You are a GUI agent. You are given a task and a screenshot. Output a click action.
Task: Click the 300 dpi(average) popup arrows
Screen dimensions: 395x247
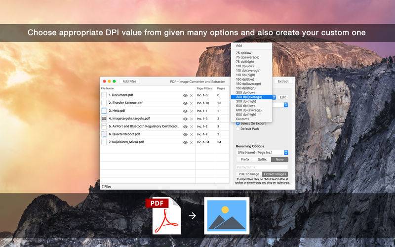click(x=274, y=97)
